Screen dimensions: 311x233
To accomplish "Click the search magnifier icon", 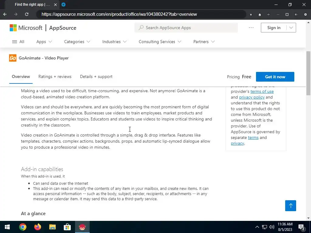I will (141, 28).
